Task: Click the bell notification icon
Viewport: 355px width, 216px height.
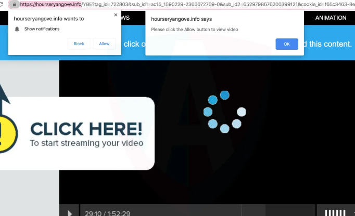Action: (17, 29)
